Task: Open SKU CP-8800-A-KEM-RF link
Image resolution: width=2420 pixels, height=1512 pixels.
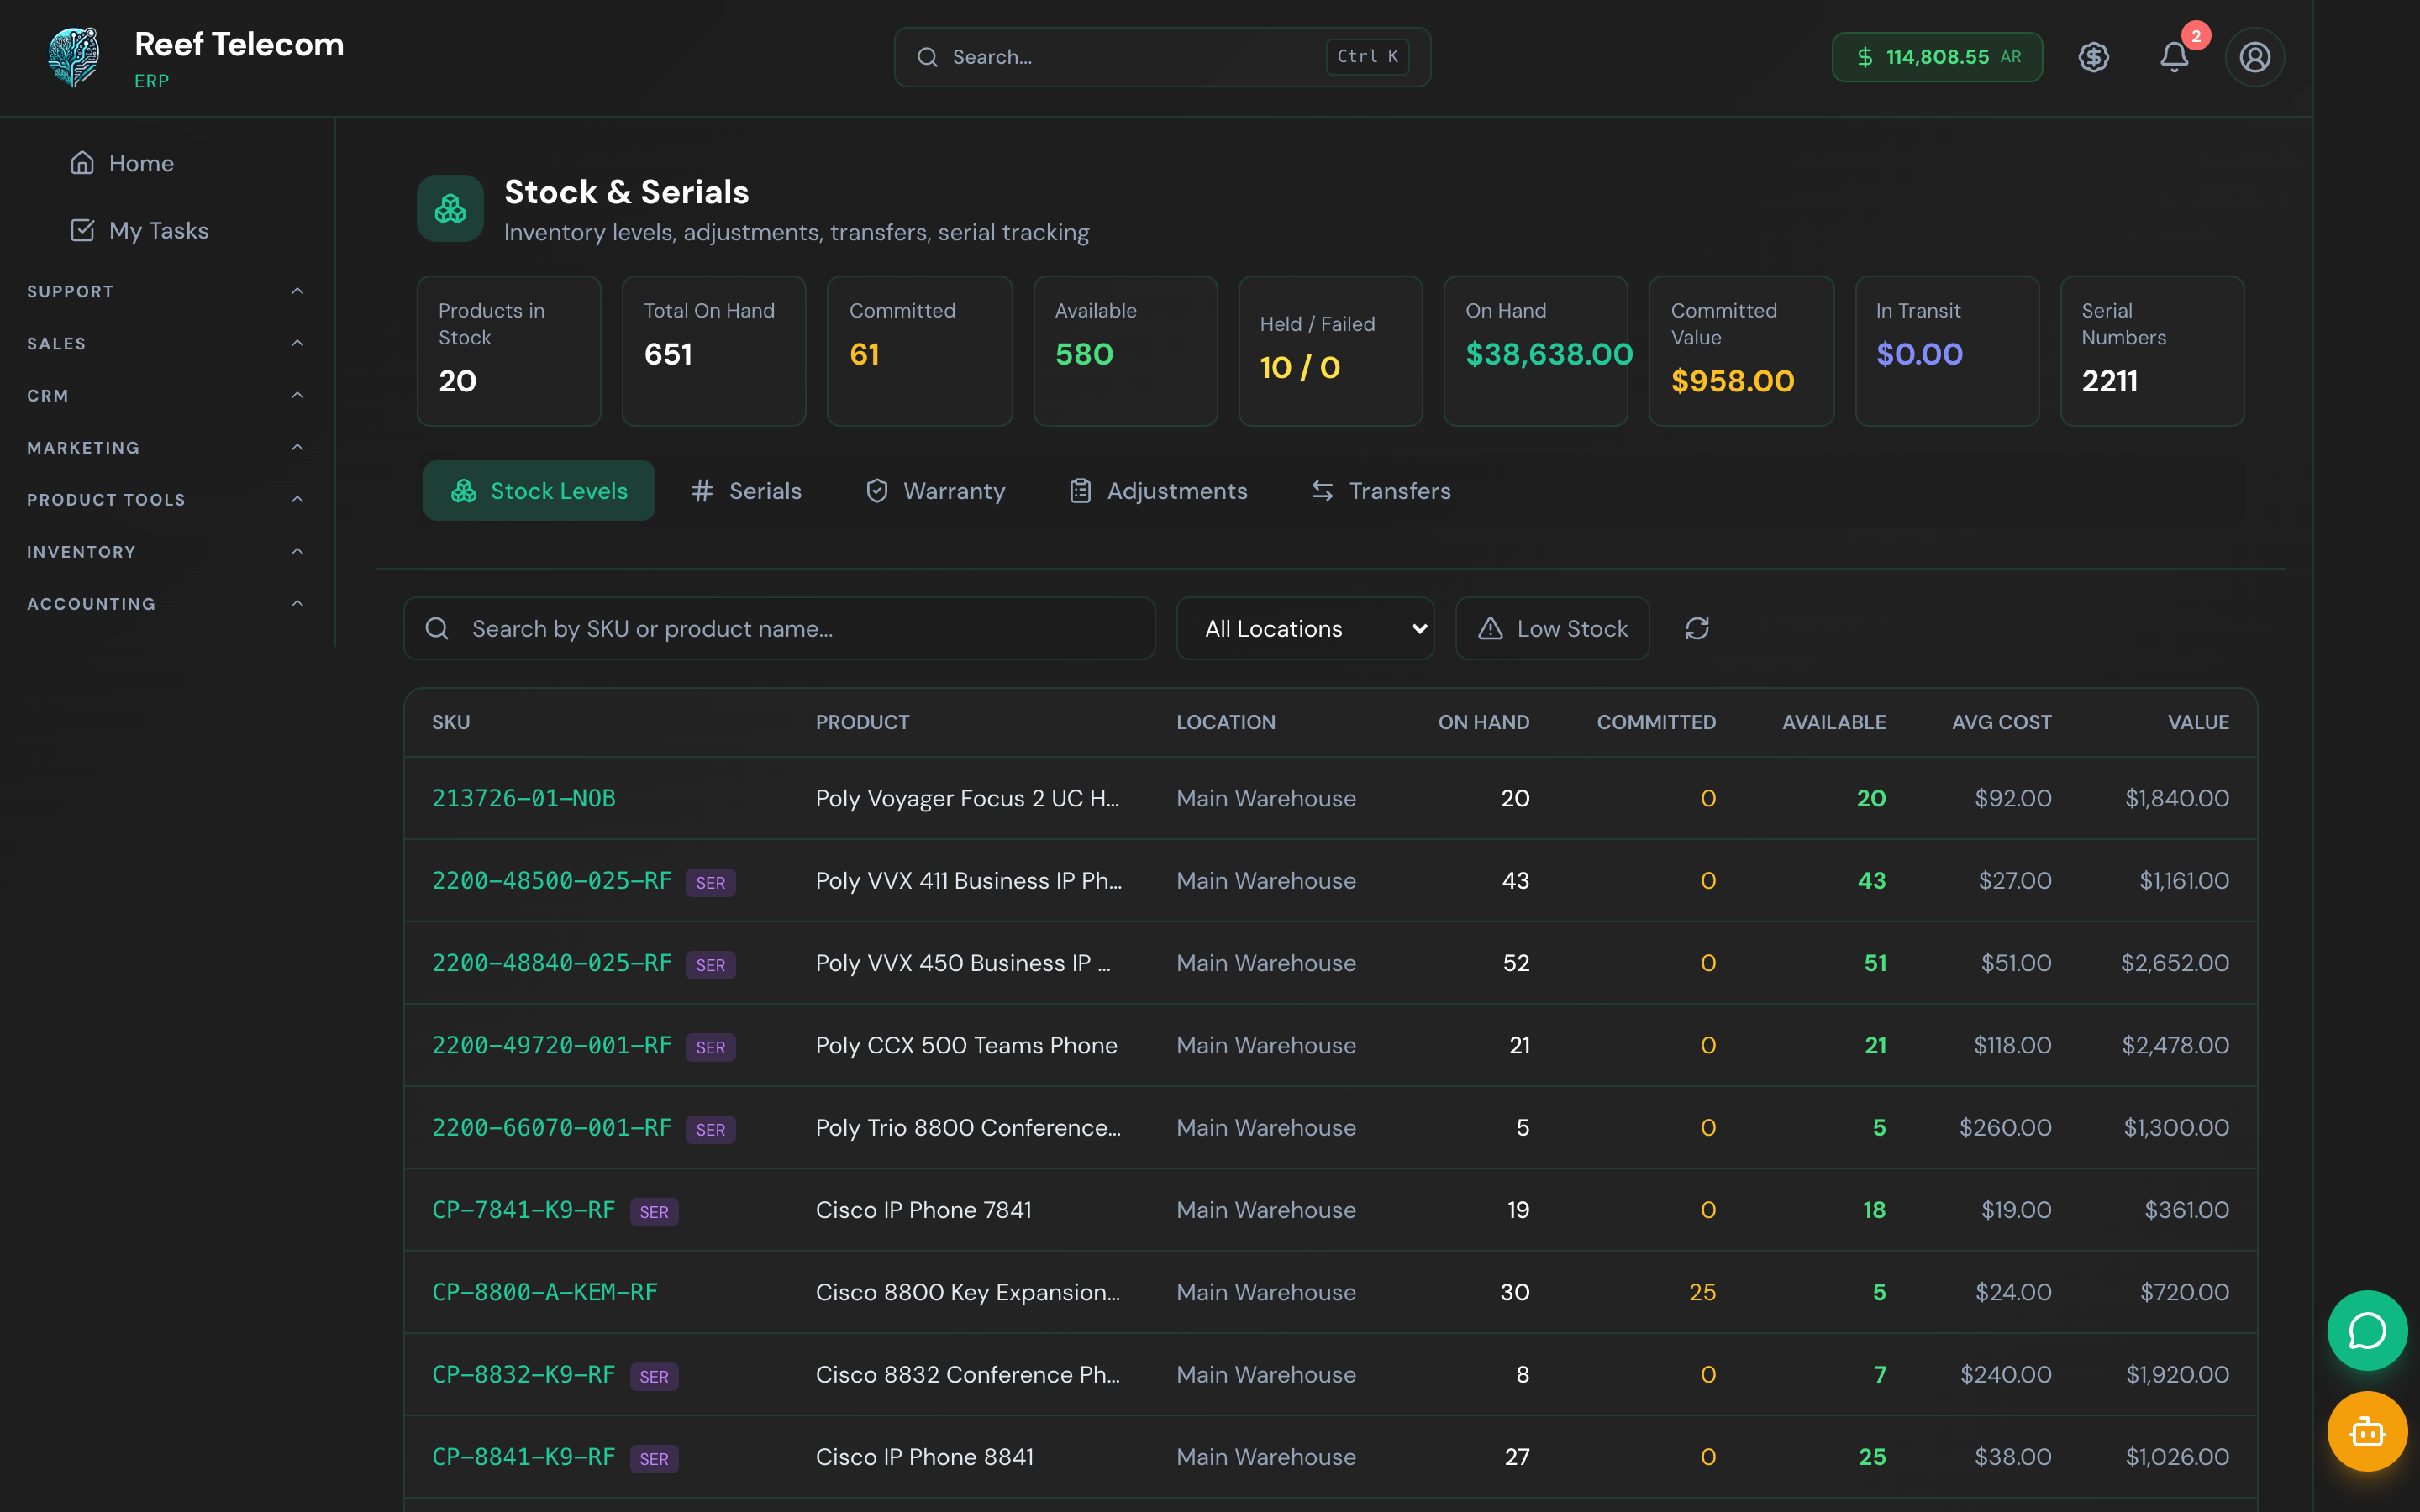Action: (544, 1292)
